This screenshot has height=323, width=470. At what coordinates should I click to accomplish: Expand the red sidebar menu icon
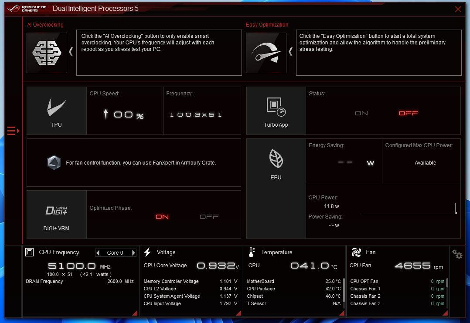13,131
